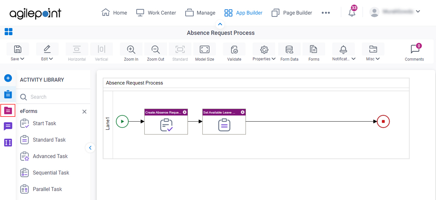Select the Standard Task activity
This screenshot has width=436, height=200.
pyautogui.click(x=43, y=140)
